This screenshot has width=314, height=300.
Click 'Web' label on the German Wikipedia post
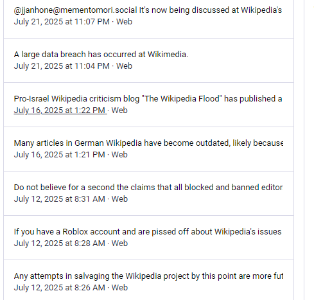pos(119,155)
